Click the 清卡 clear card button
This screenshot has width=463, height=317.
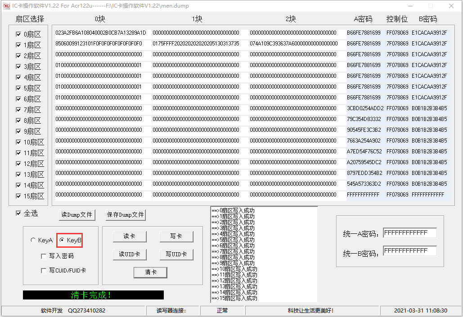150,272
